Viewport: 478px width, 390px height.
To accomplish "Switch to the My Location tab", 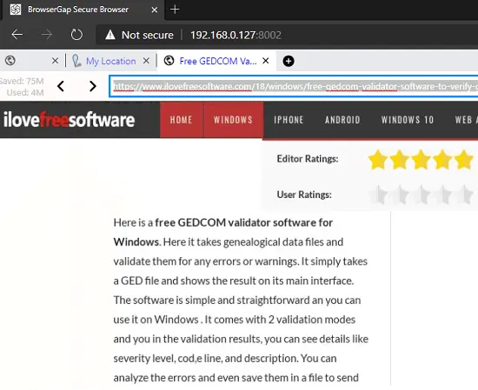I will [110, 61].
